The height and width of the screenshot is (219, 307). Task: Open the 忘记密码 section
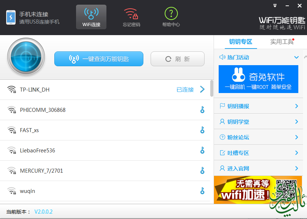131,17
